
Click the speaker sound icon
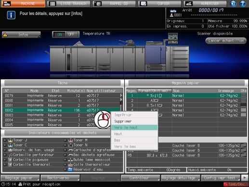pos(233,3)
